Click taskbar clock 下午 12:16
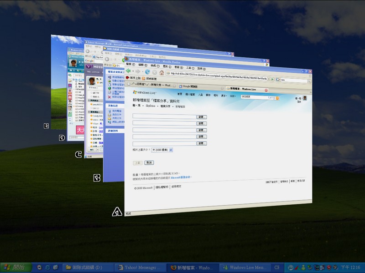 (350, 268)
